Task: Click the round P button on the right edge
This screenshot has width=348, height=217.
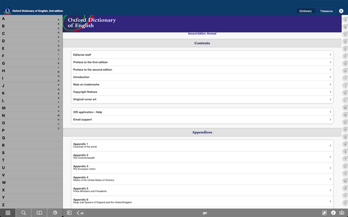Action: click(345, 130)
